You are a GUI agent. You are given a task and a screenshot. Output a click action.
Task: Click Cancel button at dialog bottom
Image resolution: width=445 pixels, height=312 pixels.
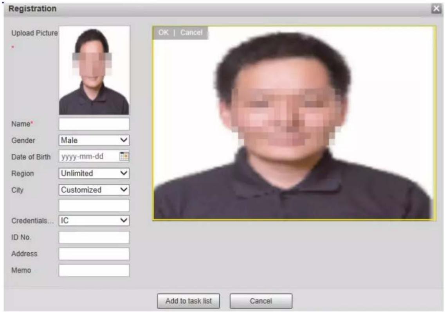point(261,301)
